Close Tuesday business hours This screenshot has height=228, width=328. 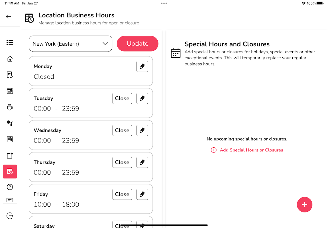click(x=122, y=99)
